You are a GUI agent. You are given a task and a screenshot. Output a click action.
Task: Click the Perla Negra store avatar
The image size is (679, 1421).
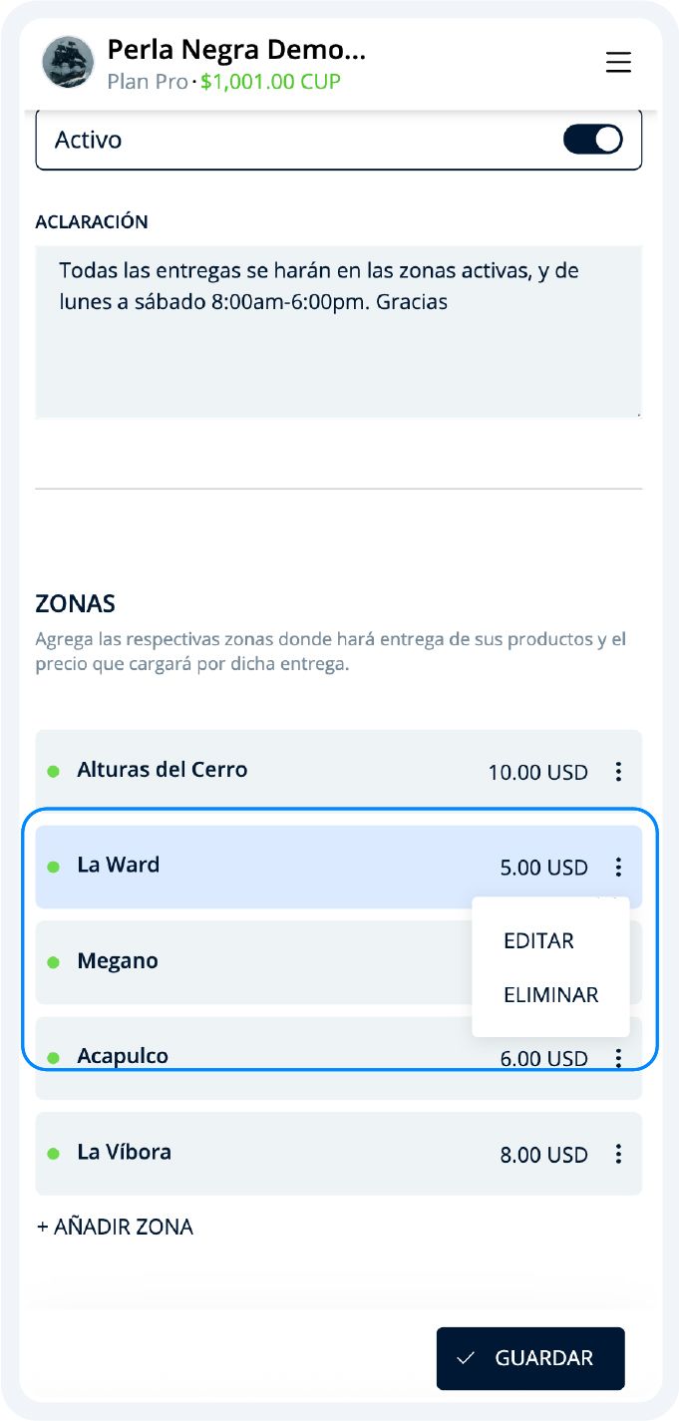(66, 62)
